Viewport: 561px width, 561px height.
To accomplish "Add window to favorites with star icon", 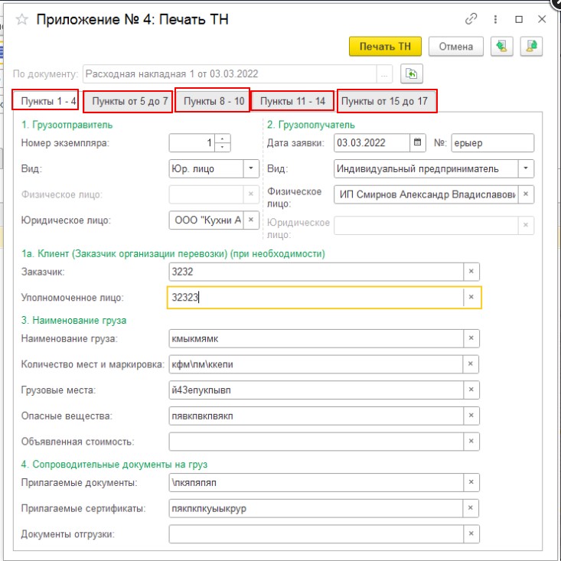I will [22, 19].
